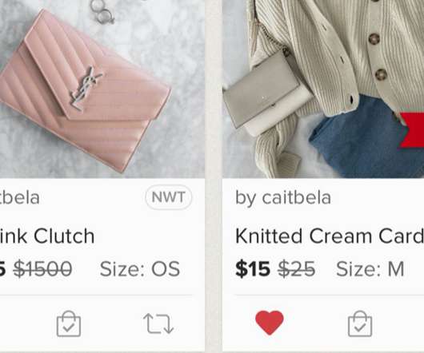Add the cream cardigan to bundle
The width and height of the screenshot is (424, 353).
[x=360, y=323]
